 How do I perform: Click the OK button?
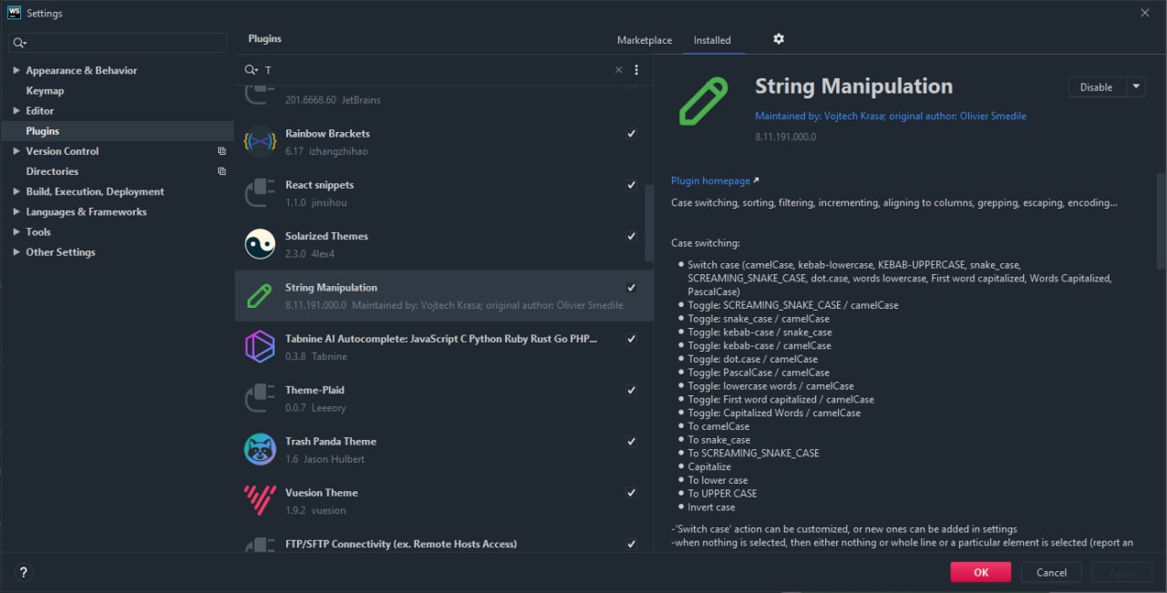981,572
